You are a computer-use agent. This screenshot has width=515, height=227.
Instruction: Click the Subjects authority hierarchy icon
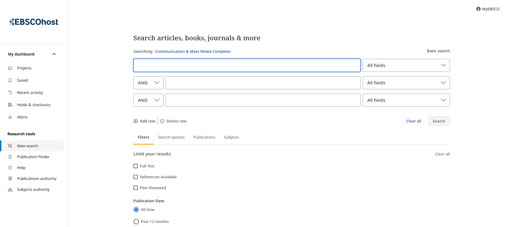(x=10, y=190)
